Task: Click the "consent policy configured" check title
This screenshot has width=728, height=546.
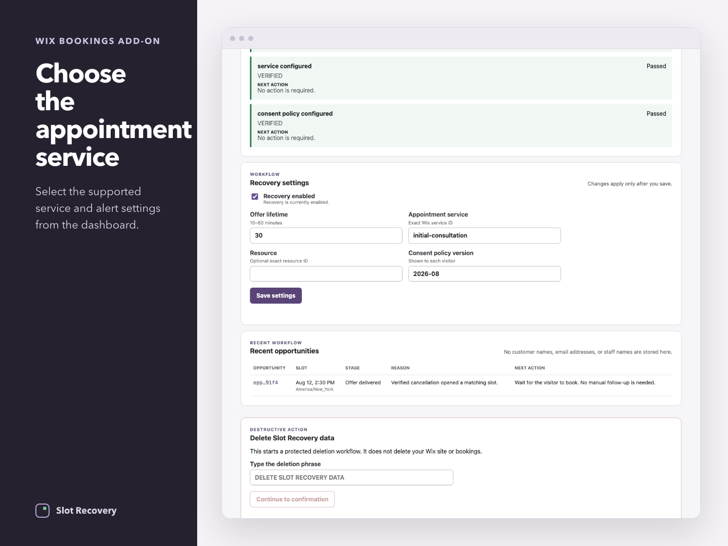Action: click(295, 114)
